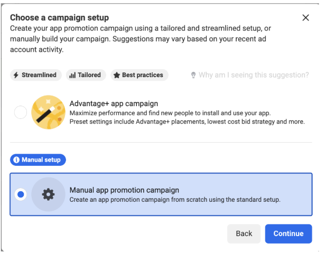This screenshot has height=262, width=324.
Task: Click 'Preset settings include Advantage+ placements' description line
Action: (x=187, y=121)
